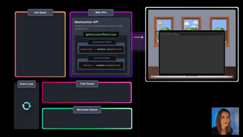Viewport: 243px width, 137px height.
Task: Click the sun in the left window illustration
Action: (x=160, y=24)
